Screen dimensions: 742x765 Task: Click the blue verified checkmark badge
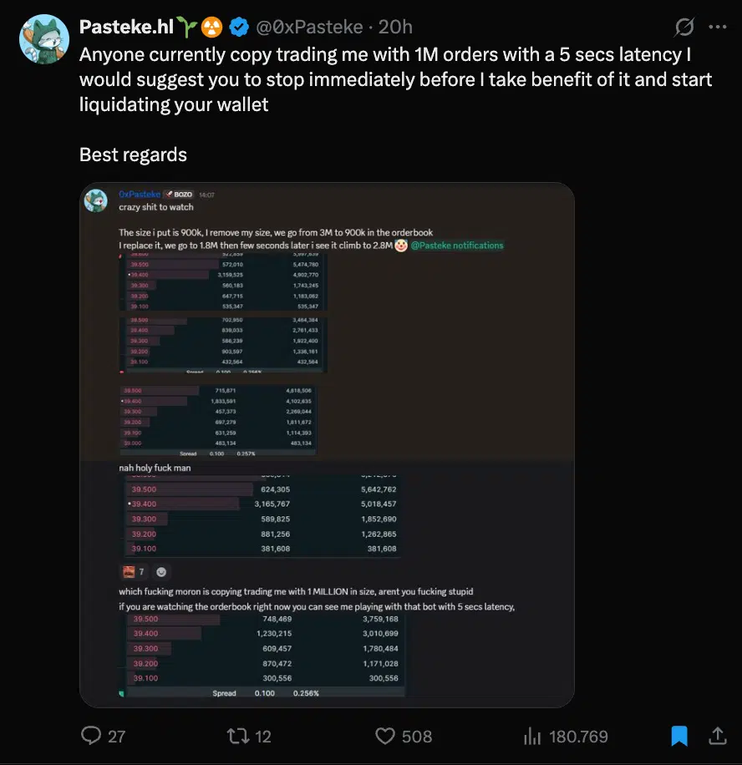(x=239, y=26)
